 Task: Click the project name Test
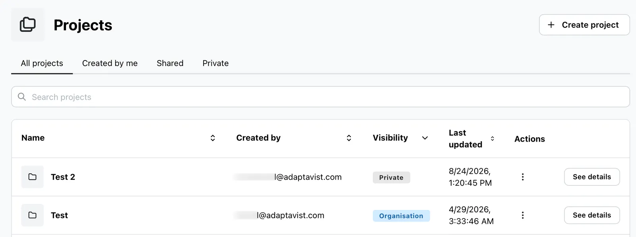(x=59, y=215)
